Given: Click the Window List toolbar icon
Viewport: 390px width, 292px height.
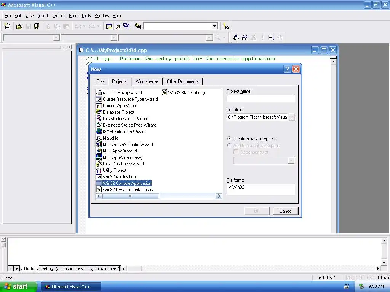Looking at the screenshot, I should 126,26.
